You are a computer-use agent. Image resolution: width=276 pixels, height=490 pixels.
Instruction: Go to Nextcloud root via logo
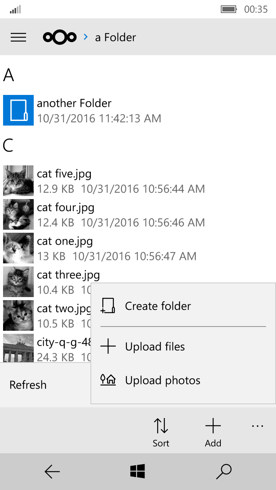coord(60,37)
